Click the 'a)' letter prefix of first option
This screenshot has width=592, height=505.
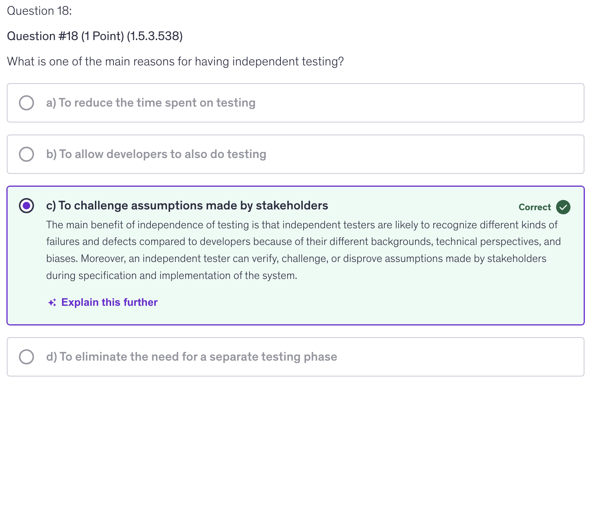[51, 103]
